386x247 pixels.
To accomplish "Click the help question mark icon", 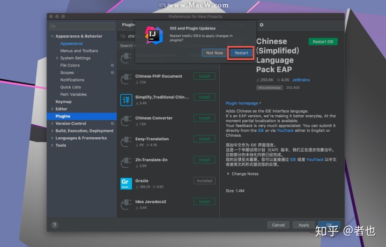I will click(54, 225).
